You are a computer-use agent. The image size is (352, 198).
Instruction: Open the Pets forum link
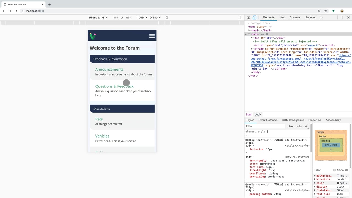[x=99, y=119]
